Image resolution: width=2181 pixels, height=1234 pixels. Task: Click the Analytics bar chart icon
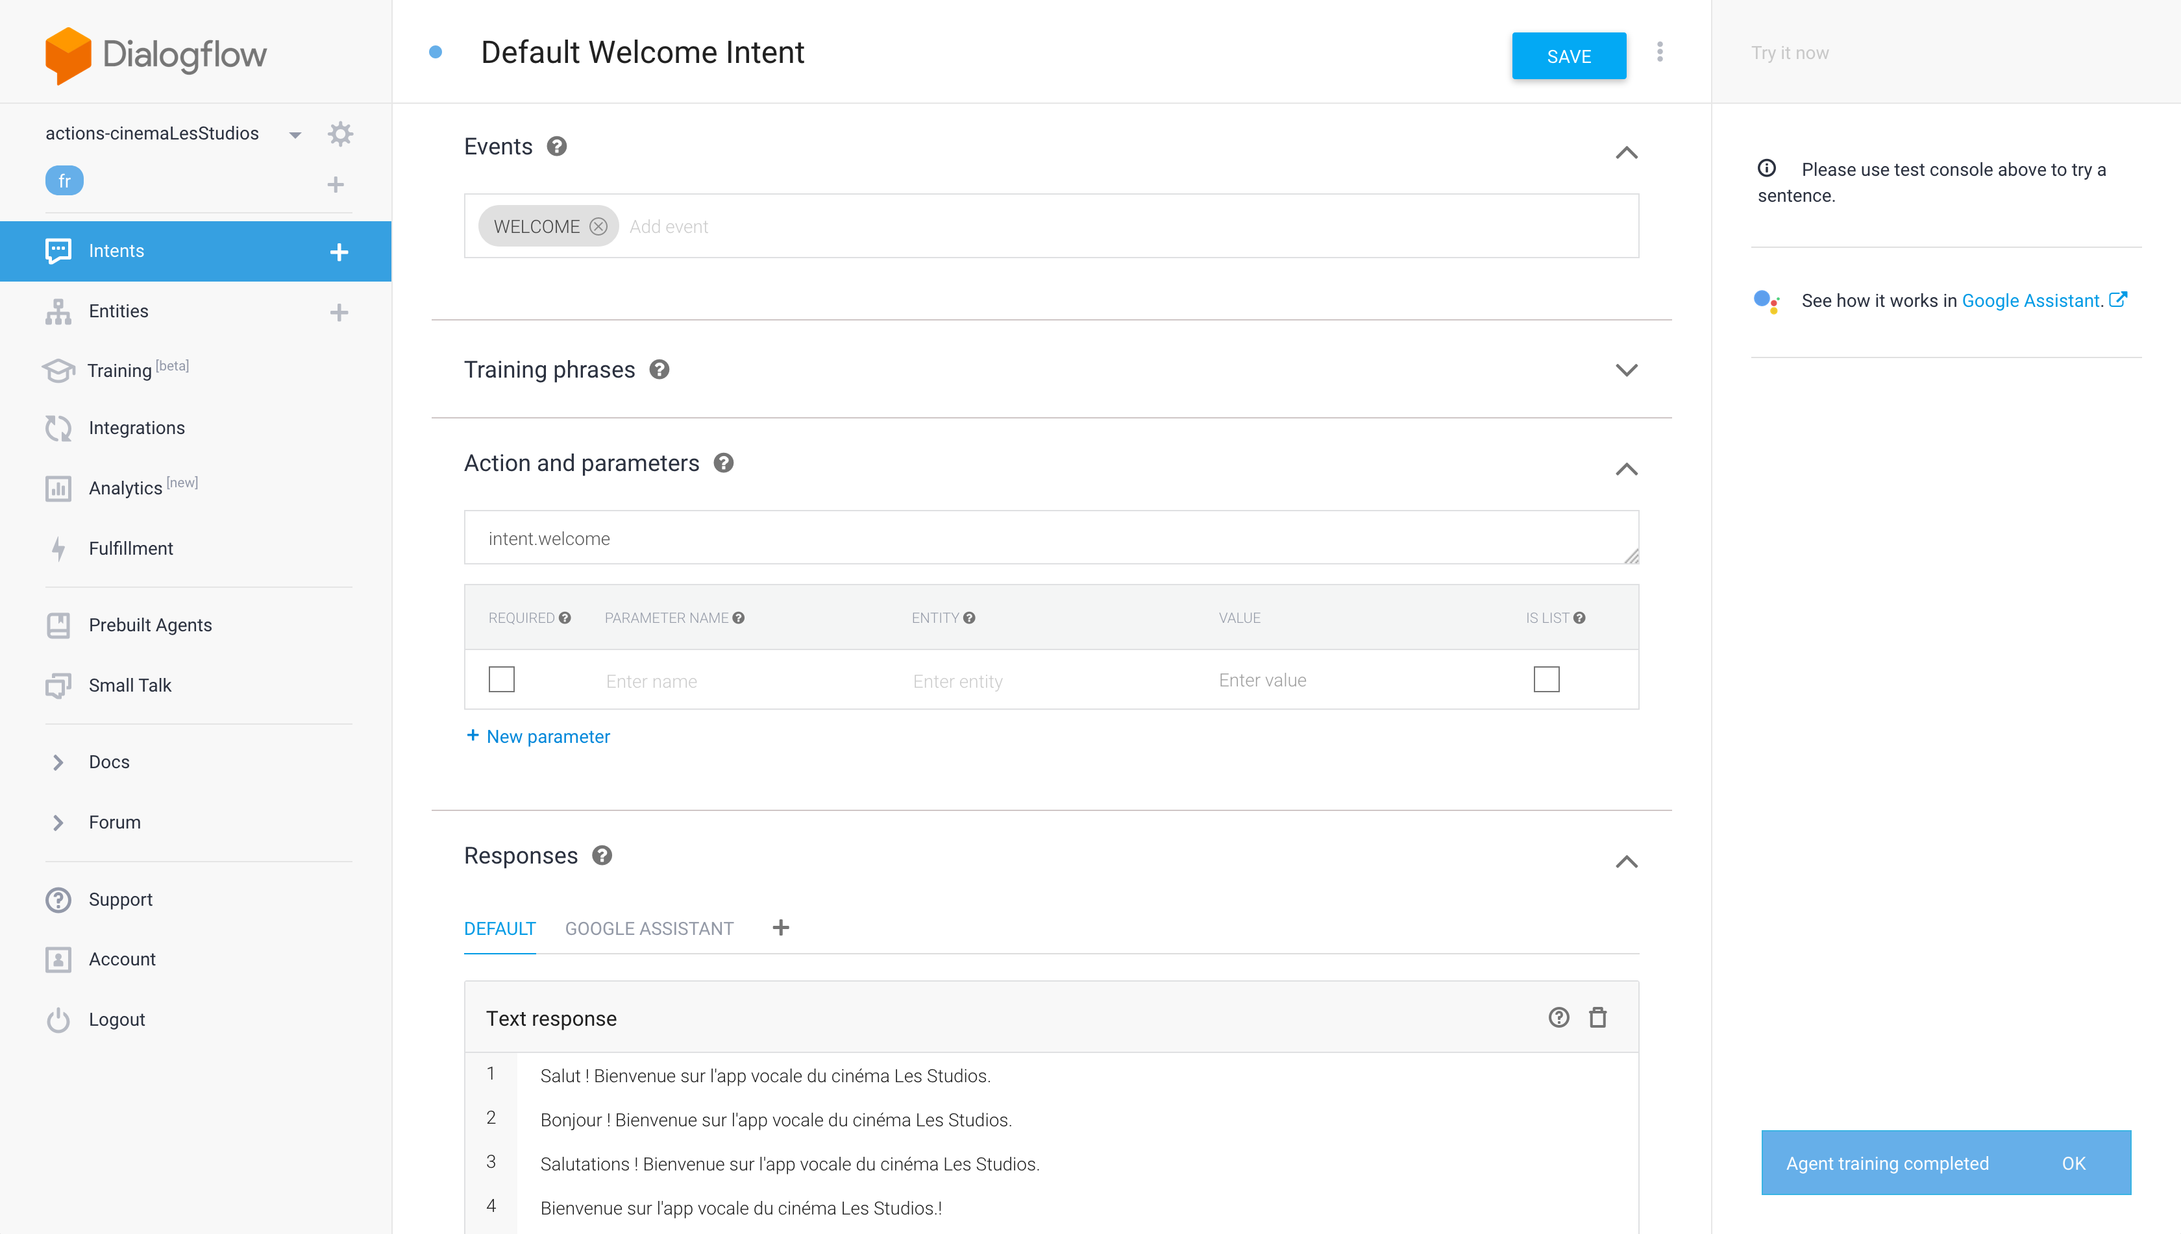58,488
